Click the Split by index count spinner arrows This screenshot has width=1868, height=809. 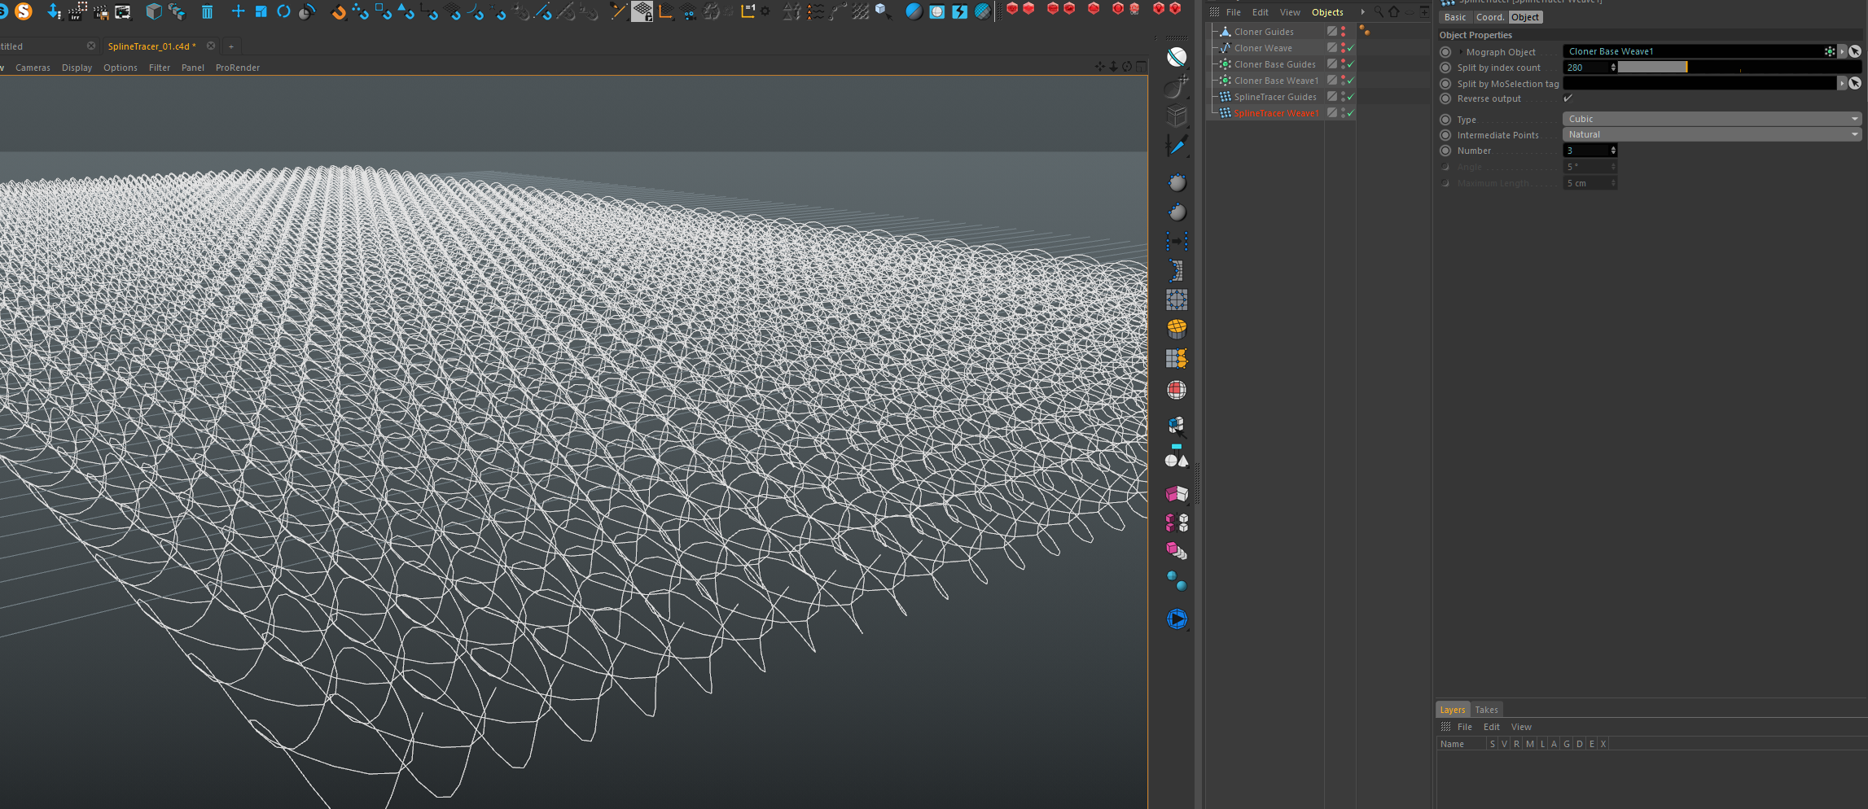coord(1613,68)
